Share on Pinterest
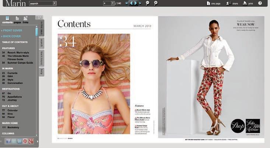 25,141
